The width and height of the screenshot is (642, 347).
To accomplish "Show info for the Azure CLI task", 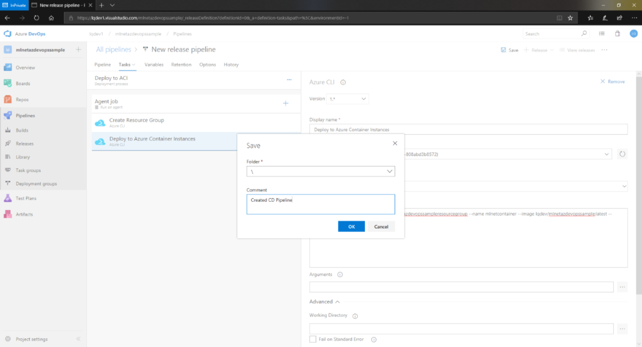I will point(343,83).
